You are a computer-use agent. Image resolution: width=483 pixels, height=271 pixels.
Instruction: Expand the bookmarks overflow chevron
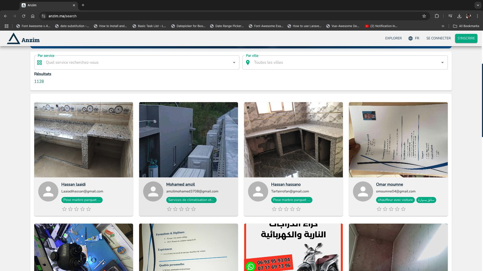click(x=443, y=26)
